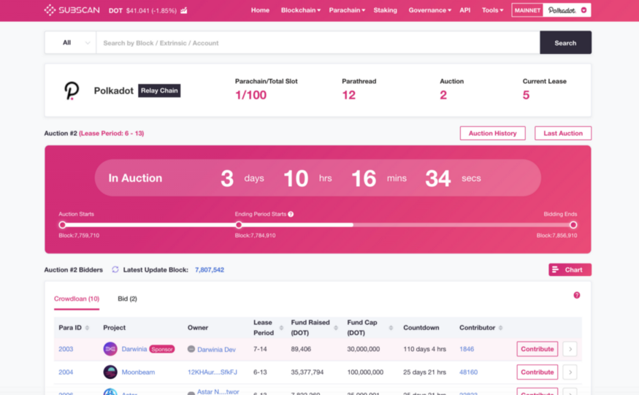Focus the block/extrinsic/account search field
The image size is (639, 395).
(x=318, y=42)
